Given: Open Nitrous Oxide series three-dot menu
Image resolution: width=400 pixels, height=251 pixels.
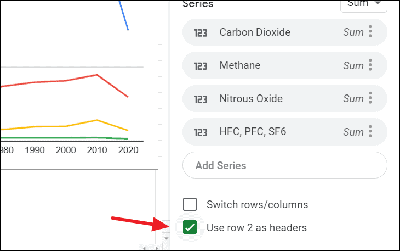Looking at the screenshot, I should [x=370, y=98].
